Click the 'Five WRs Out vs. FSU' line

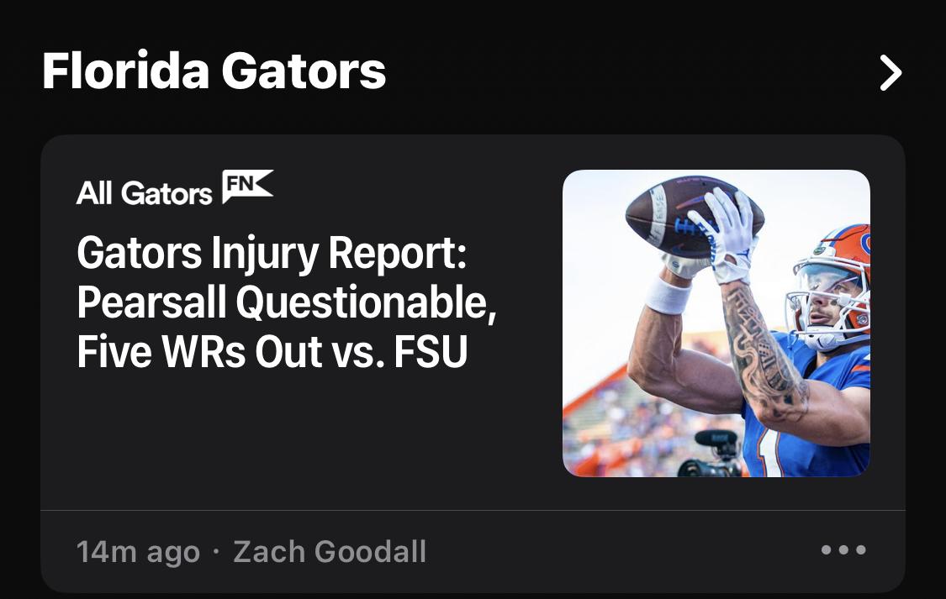tap(272, 352)
